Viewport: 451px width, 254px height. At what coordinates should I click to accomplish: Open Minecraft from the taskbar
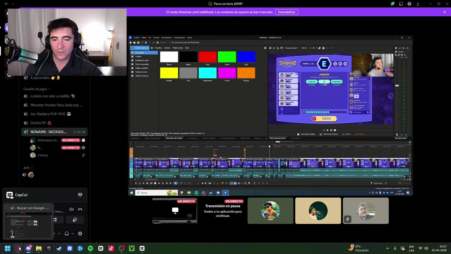(x=132, y=248)
